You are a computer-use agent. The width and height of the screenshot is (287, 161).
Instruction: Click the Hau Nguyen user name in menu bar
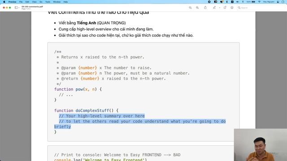[269, 2]
